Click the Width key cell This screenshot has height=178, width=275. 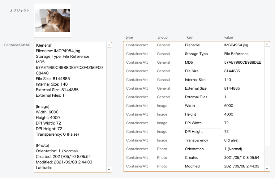(x=190, y=106)
